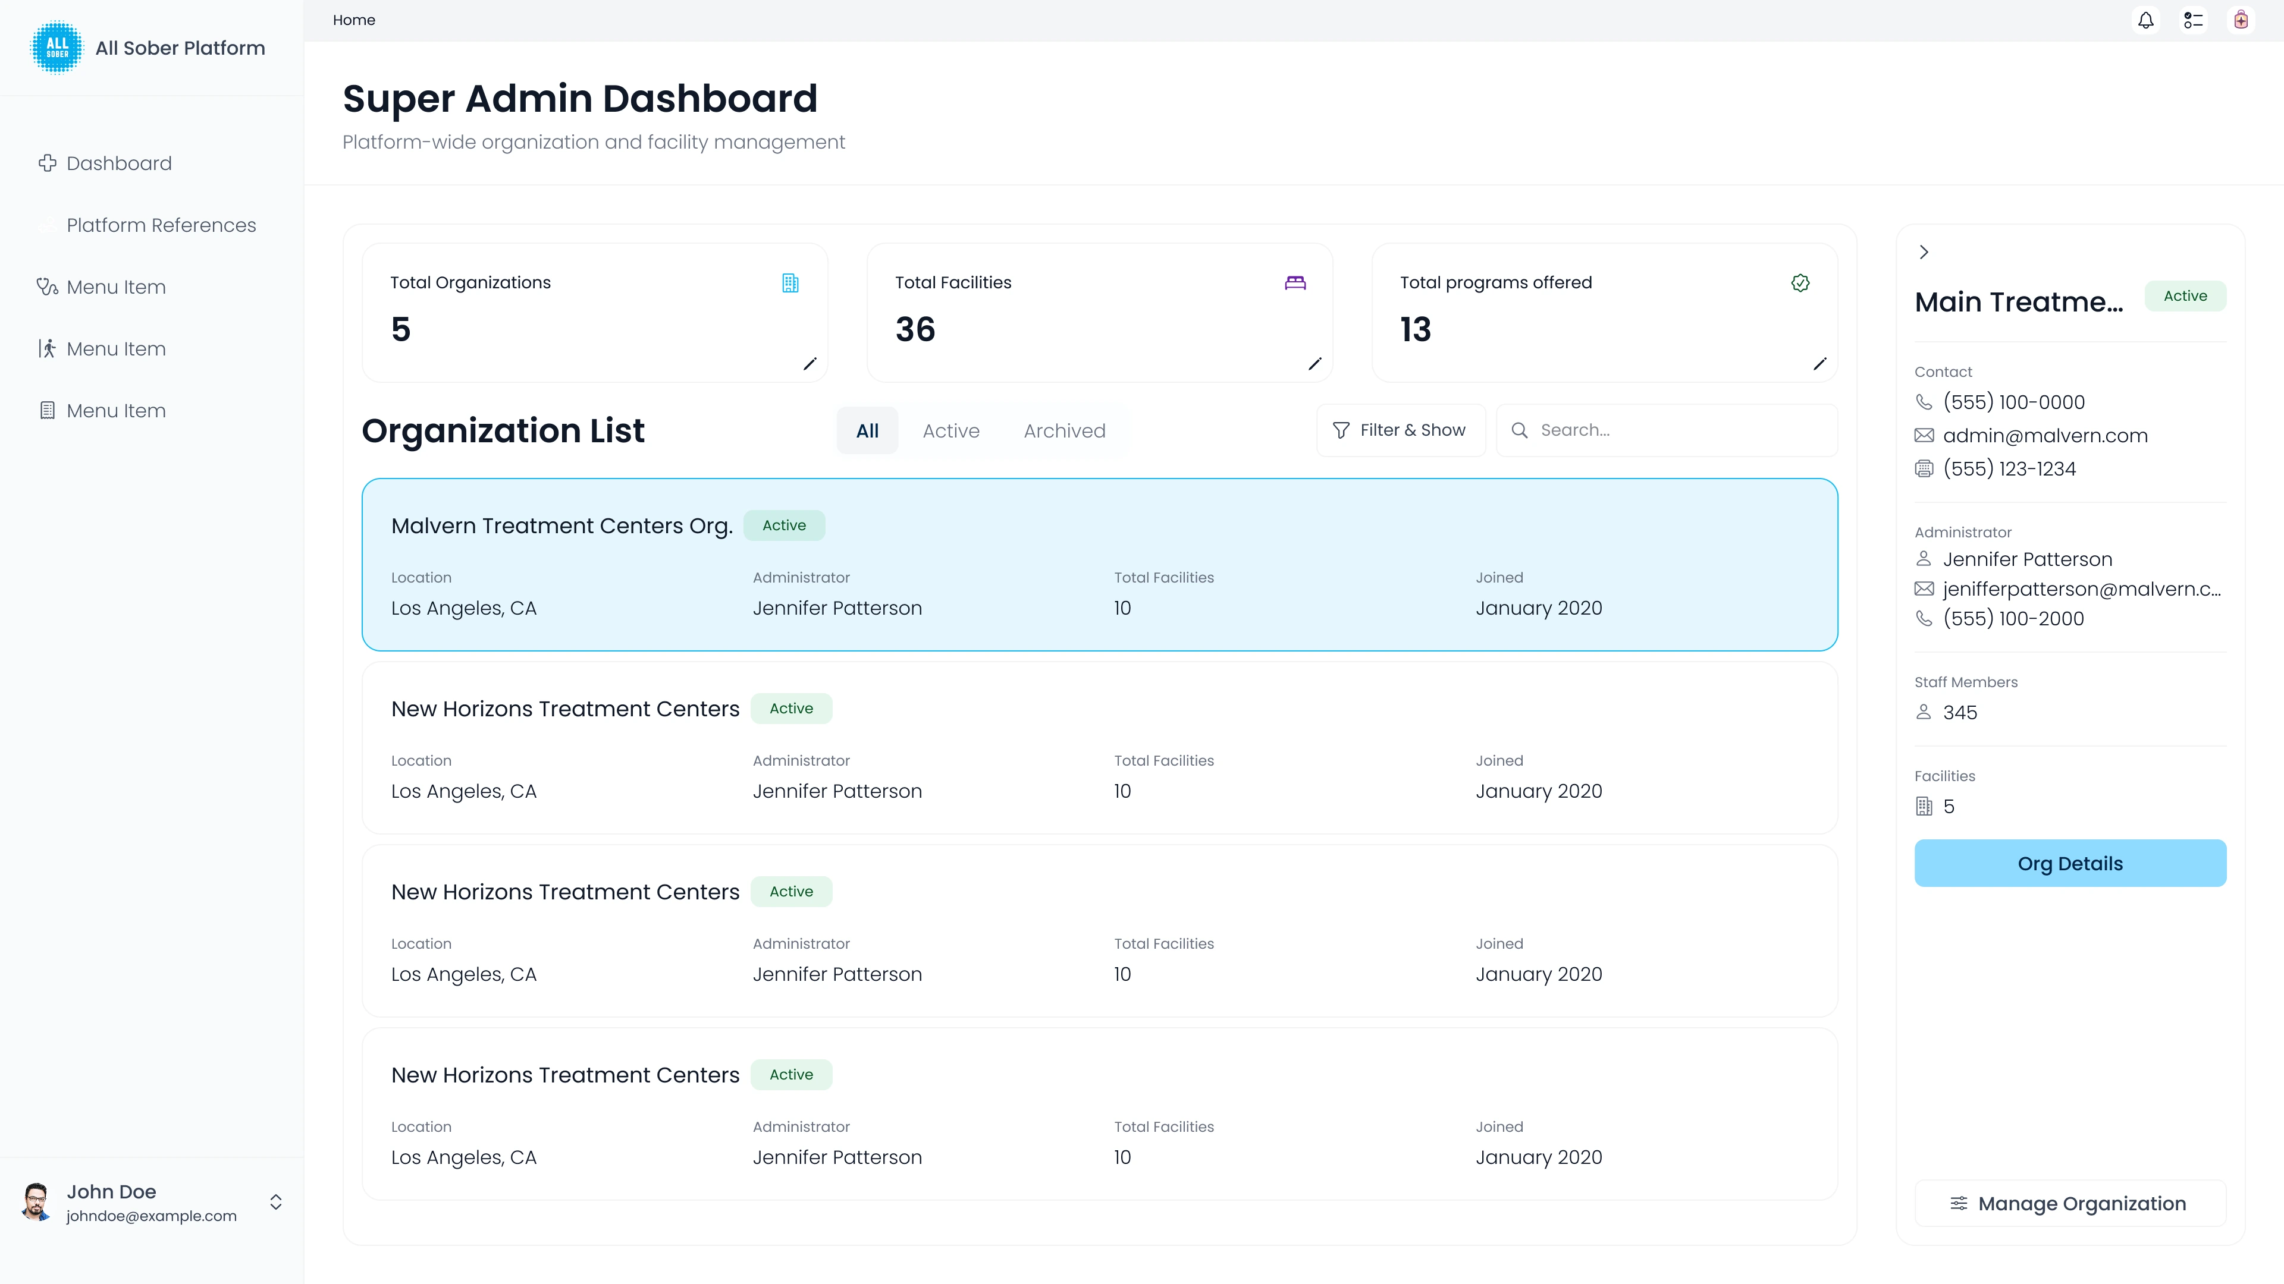The image size is (2284, 1284).
Task: Click Active badge on Malvern Treatment card
Action: click(x=784, y=525)
